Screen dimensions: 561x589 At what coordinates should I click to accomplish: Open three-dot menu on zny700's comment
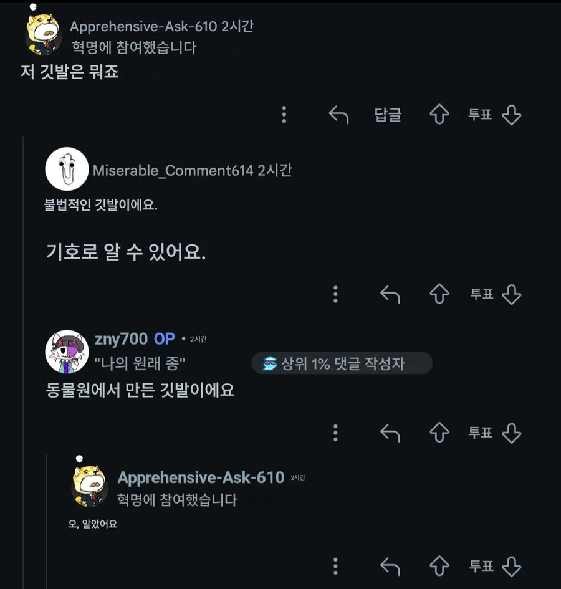tap(336, 433)
